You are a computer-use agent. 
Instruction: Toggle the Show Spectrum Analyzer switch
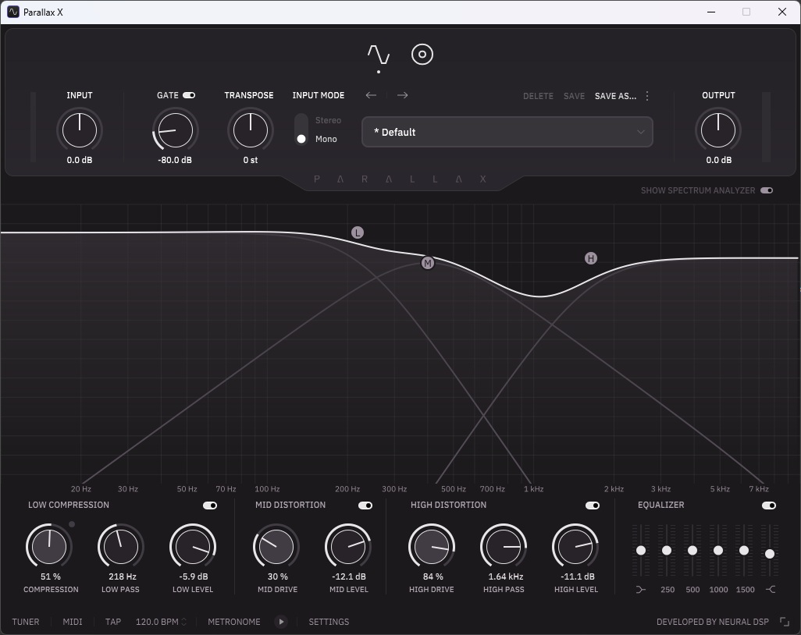(767, 190)
